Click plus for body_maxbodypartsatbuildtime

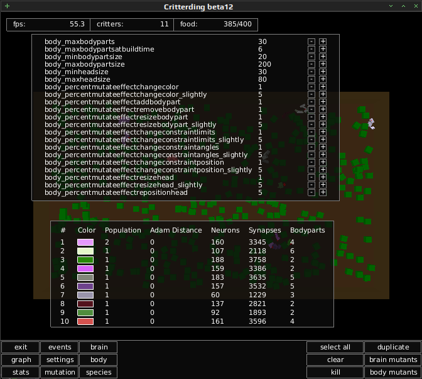coord(323,49)
